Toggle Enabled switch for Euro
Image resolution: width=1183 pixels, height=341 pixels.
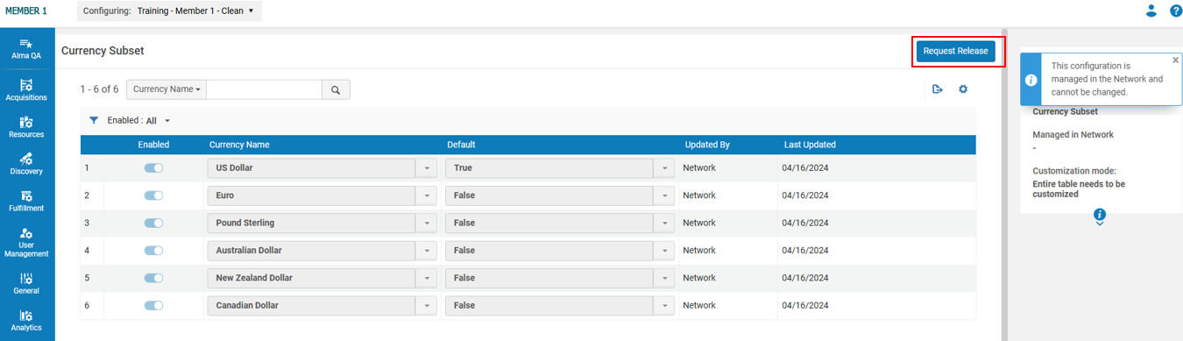point(153,195)
